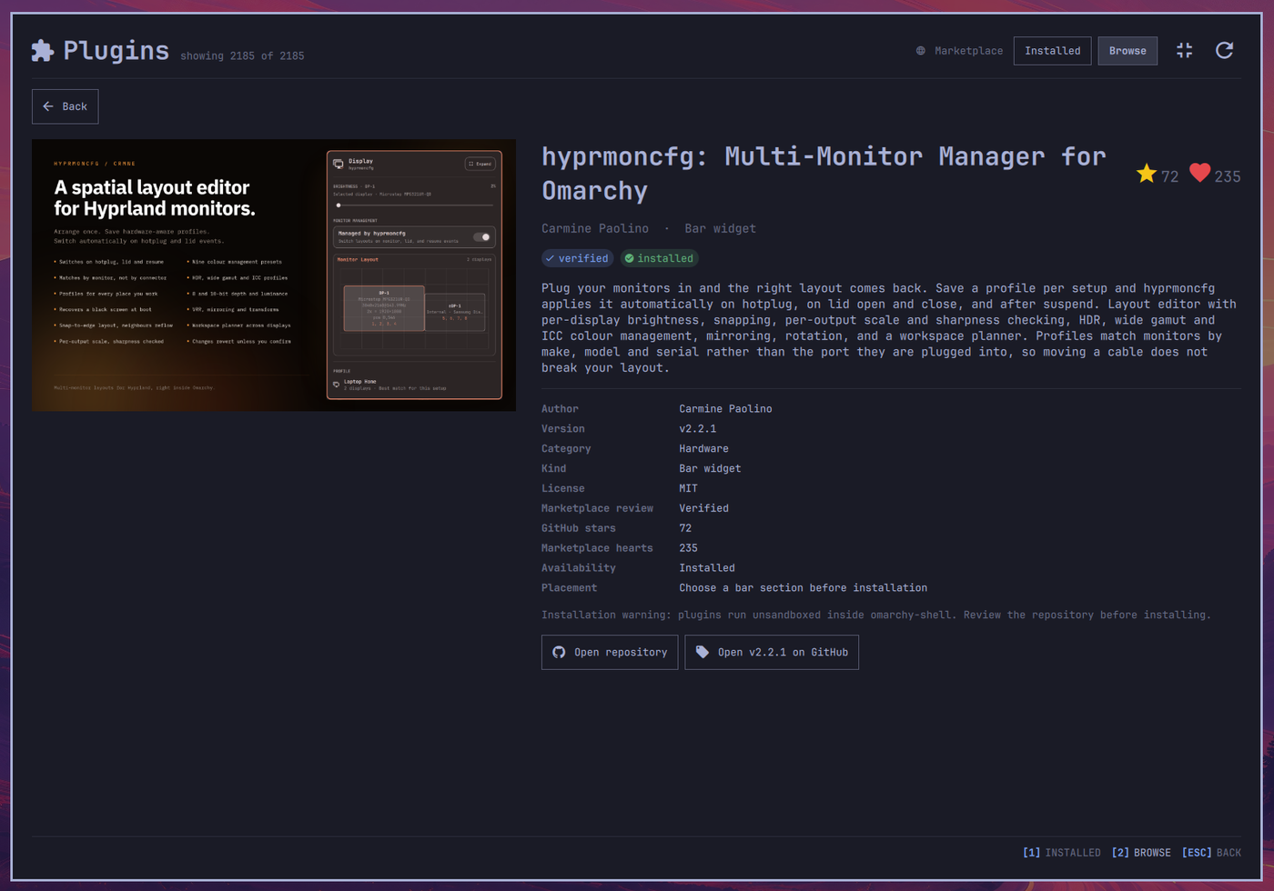Open v2.2.1 on GitHub

[x=772, y=652]
